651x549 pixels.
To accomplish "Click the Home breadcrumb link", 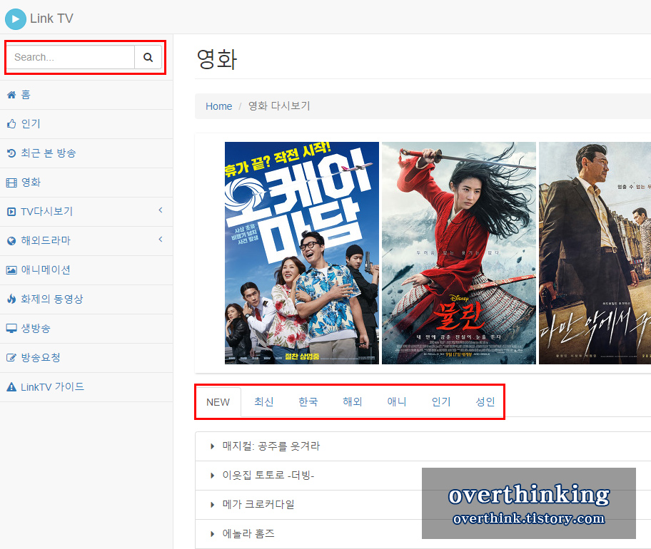I will pyautogui.click(x=219, y=106).
